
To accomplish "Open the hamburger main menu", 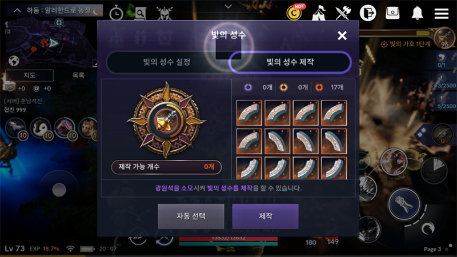I will 441,13.
